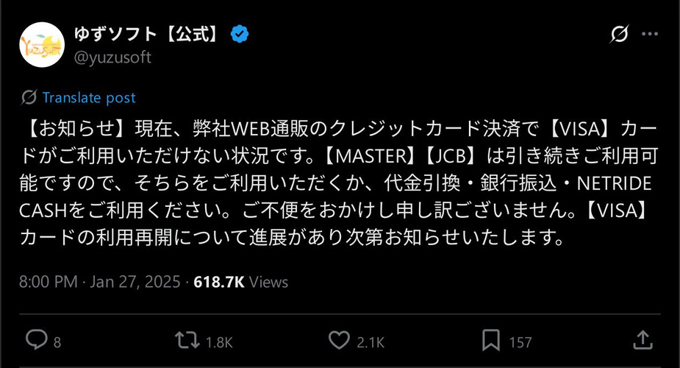The width and height of the screenshot is (680, 368).
Task: Click the reply speech bubble icon
Action: point(37,340)
